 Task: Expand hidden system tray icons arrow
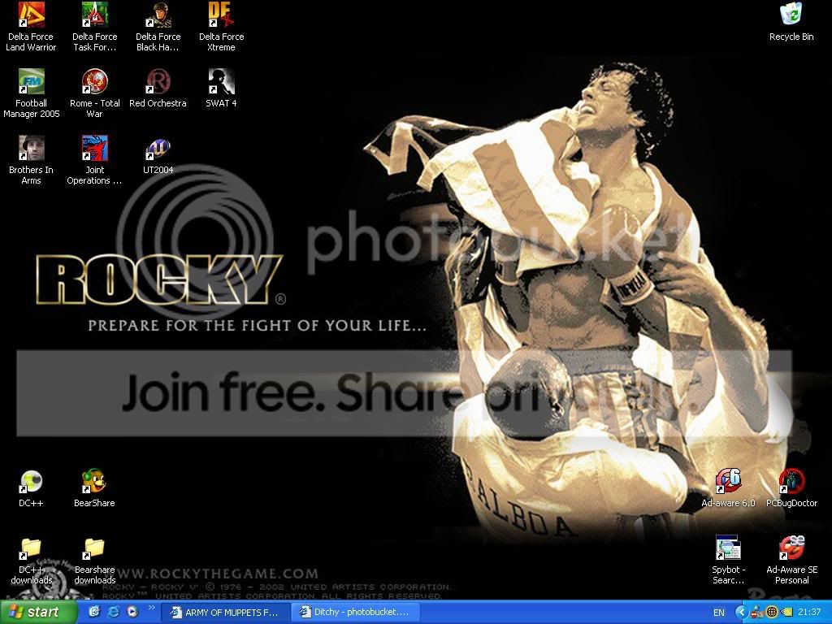[741, 613]
